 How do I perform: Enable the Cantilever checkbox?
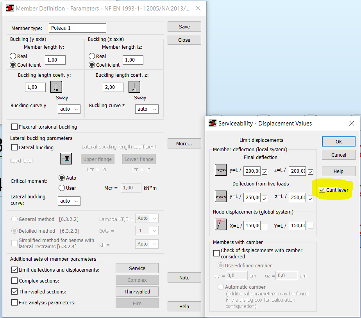pyautogui.click(x=322, y=190)
